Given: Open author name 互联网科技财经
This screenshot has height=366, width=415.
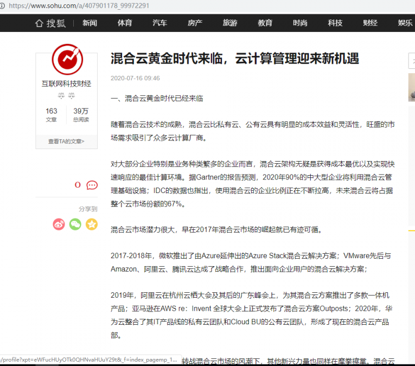Looking at the screenshot, I should coord(66,84).
